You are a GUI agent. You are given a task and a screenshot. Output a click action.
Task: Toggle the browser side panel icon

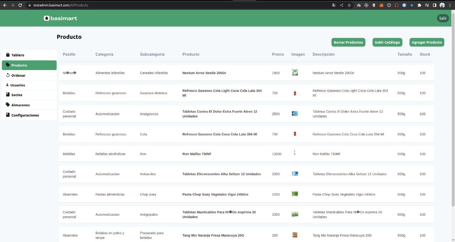(434, 5)
